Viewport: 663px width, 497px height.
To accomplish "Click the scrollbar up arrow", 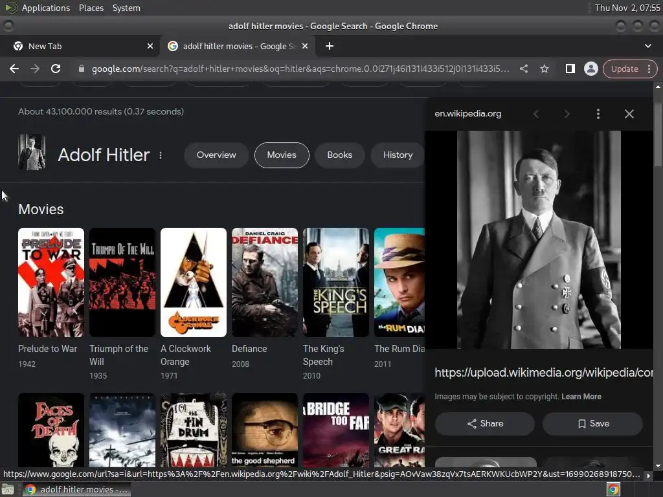I will [x=658, y=86].
